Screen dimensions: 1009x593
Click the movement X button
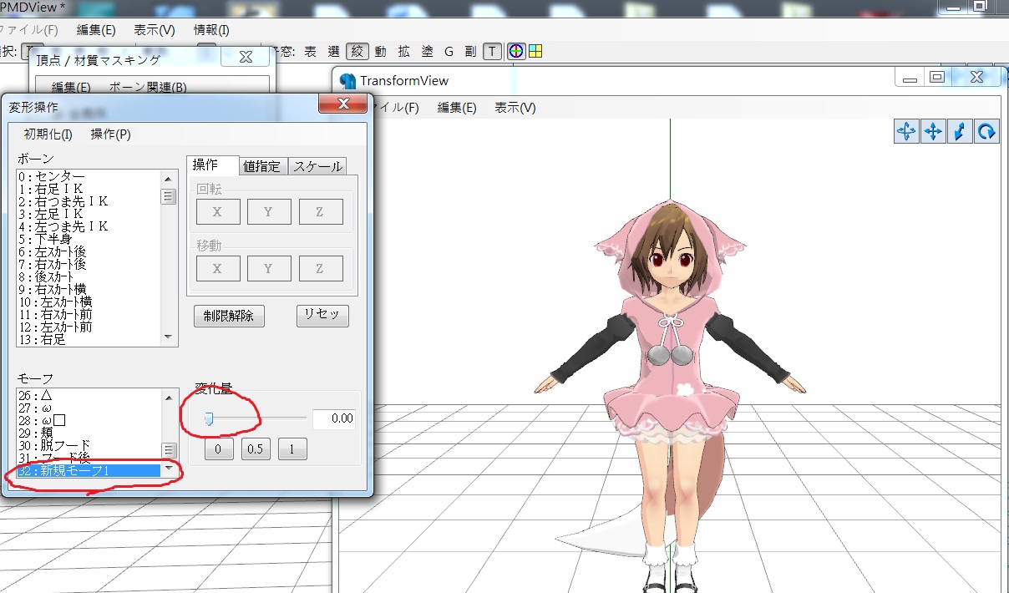point(218,268)
